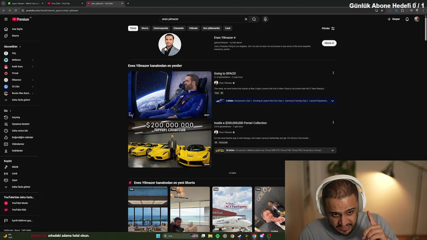Open the more options menu for Going to SPACE!
Viewport: 427px width, 240px height.
click(x=333, y=73)
